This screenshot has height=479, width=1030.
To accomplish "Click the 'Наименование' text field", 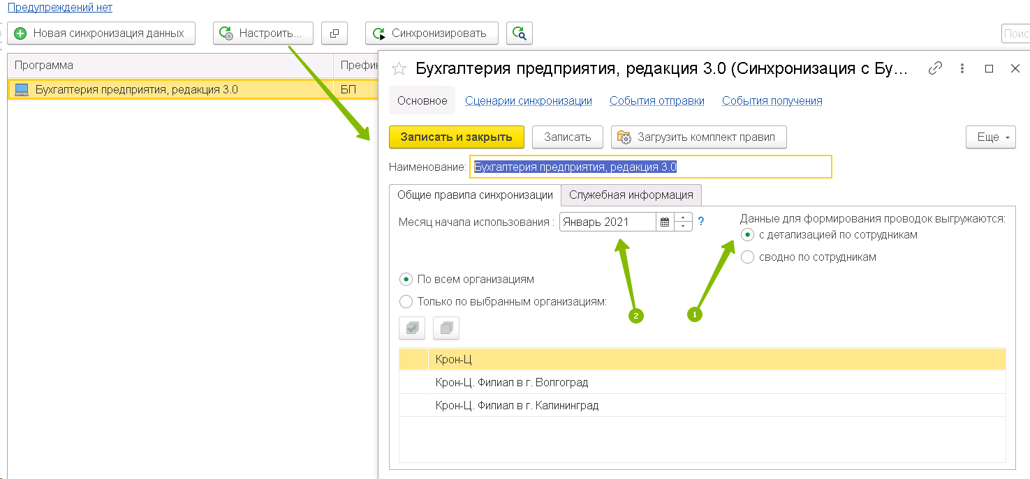I will pyautogui.click(x=650, y=167).
